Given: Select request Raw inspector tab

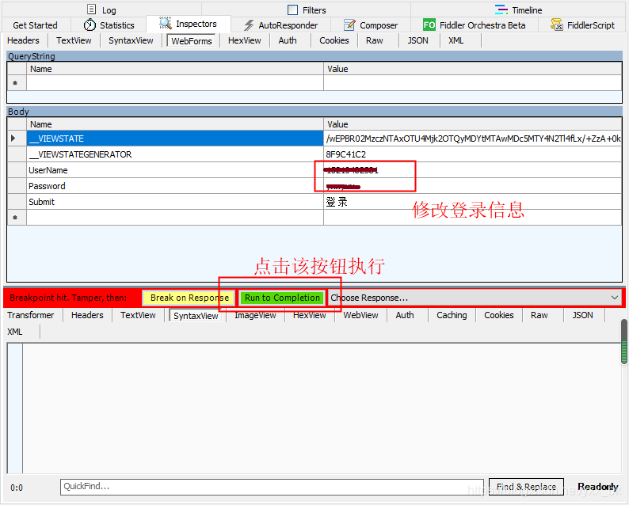Looking at the screenshot, I should tap(374, 40).
